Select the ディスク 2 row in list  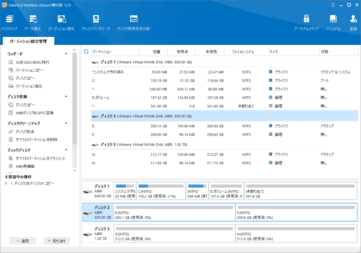224,116
